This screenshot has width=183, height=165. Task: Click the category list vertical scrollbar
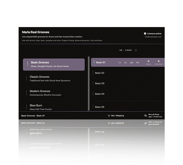(89, 83)
